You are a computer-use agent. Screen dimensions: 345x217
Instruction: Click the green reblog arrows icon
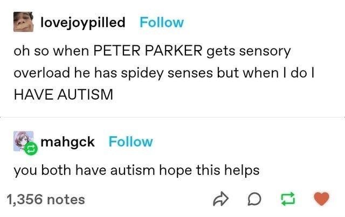288,199
